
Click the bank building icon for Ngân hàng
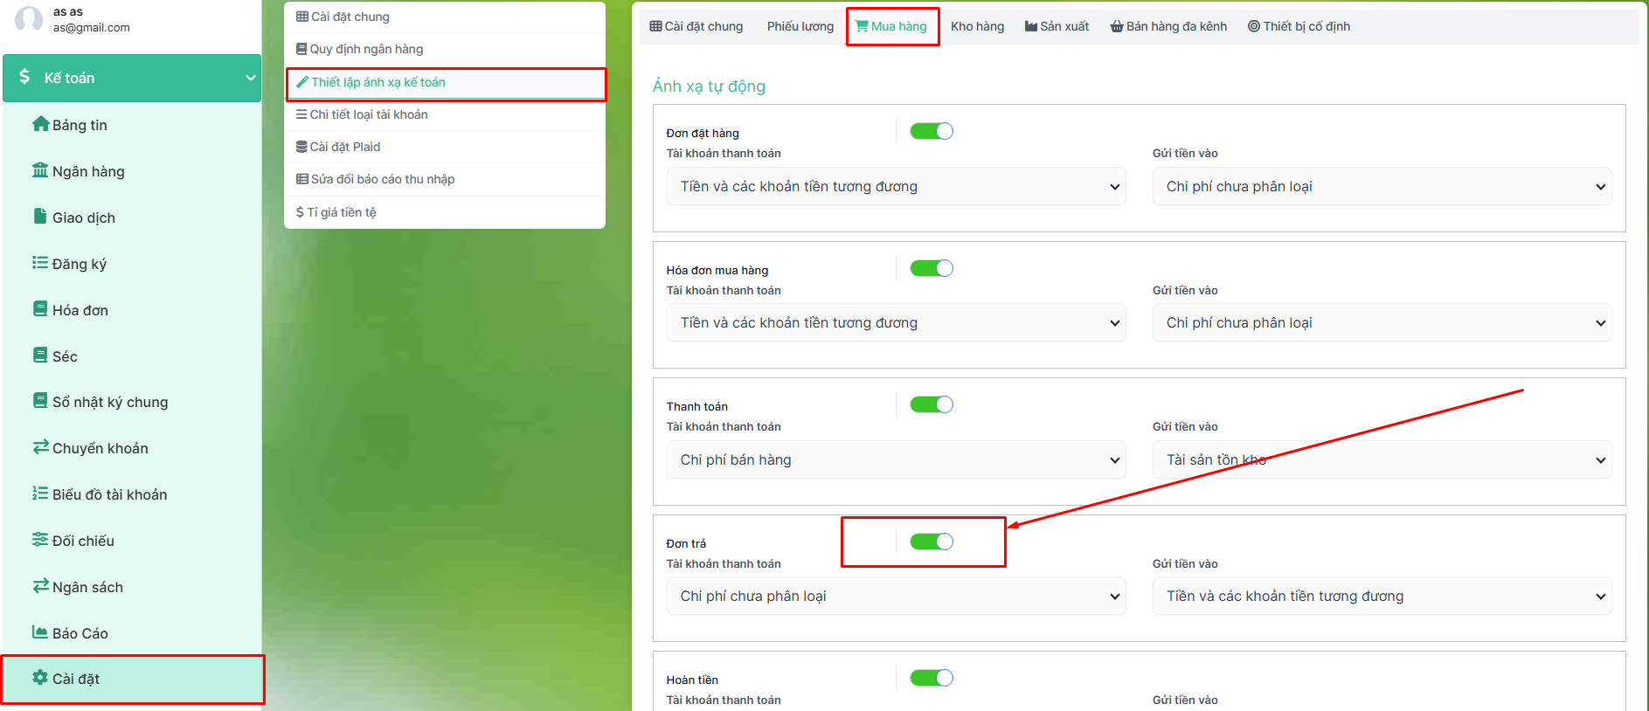[40, 170]
